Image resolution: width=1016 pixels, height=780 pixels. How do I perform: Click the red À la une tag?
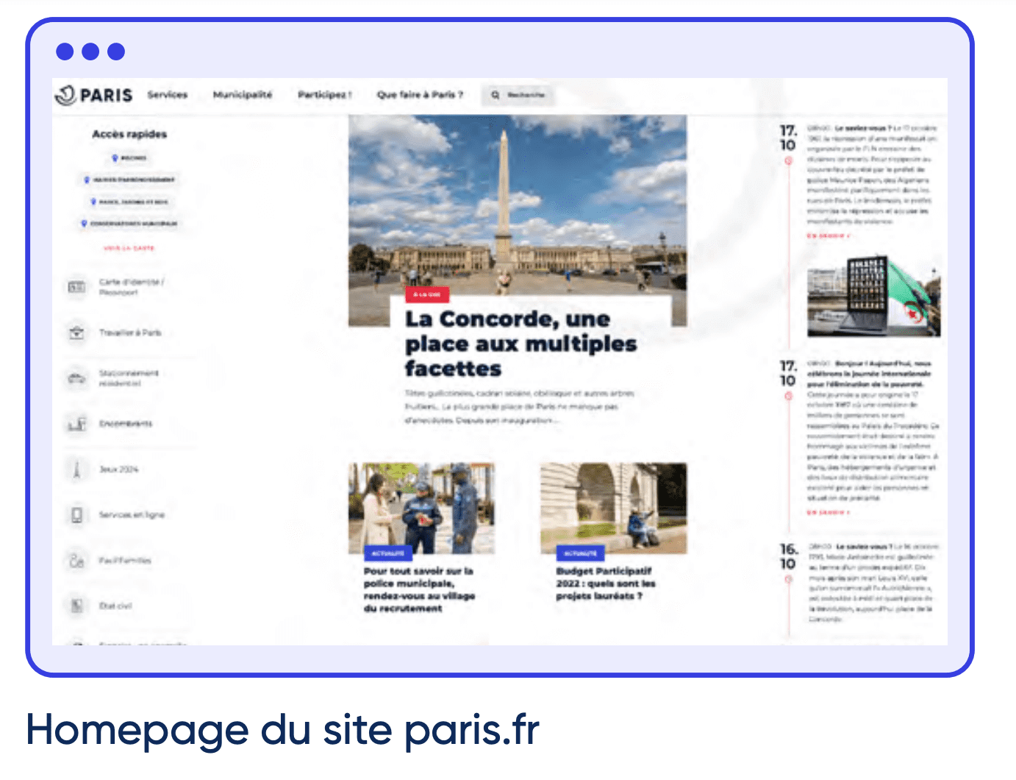tap(427, 294)
